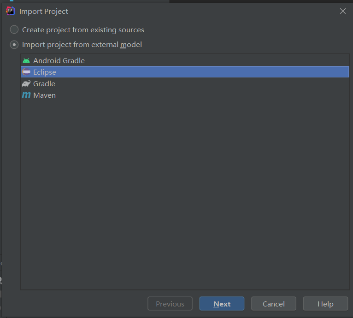Click the 'Create project from existing sources' label
Viewport: 353px width, 318px height.
pyautogui.click(x=83, y=30)
